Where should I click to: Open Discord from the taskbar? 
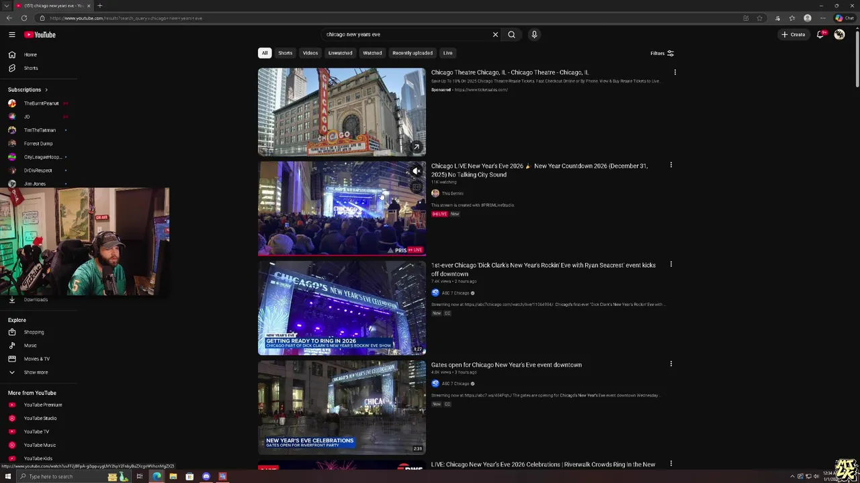point(206,476)
